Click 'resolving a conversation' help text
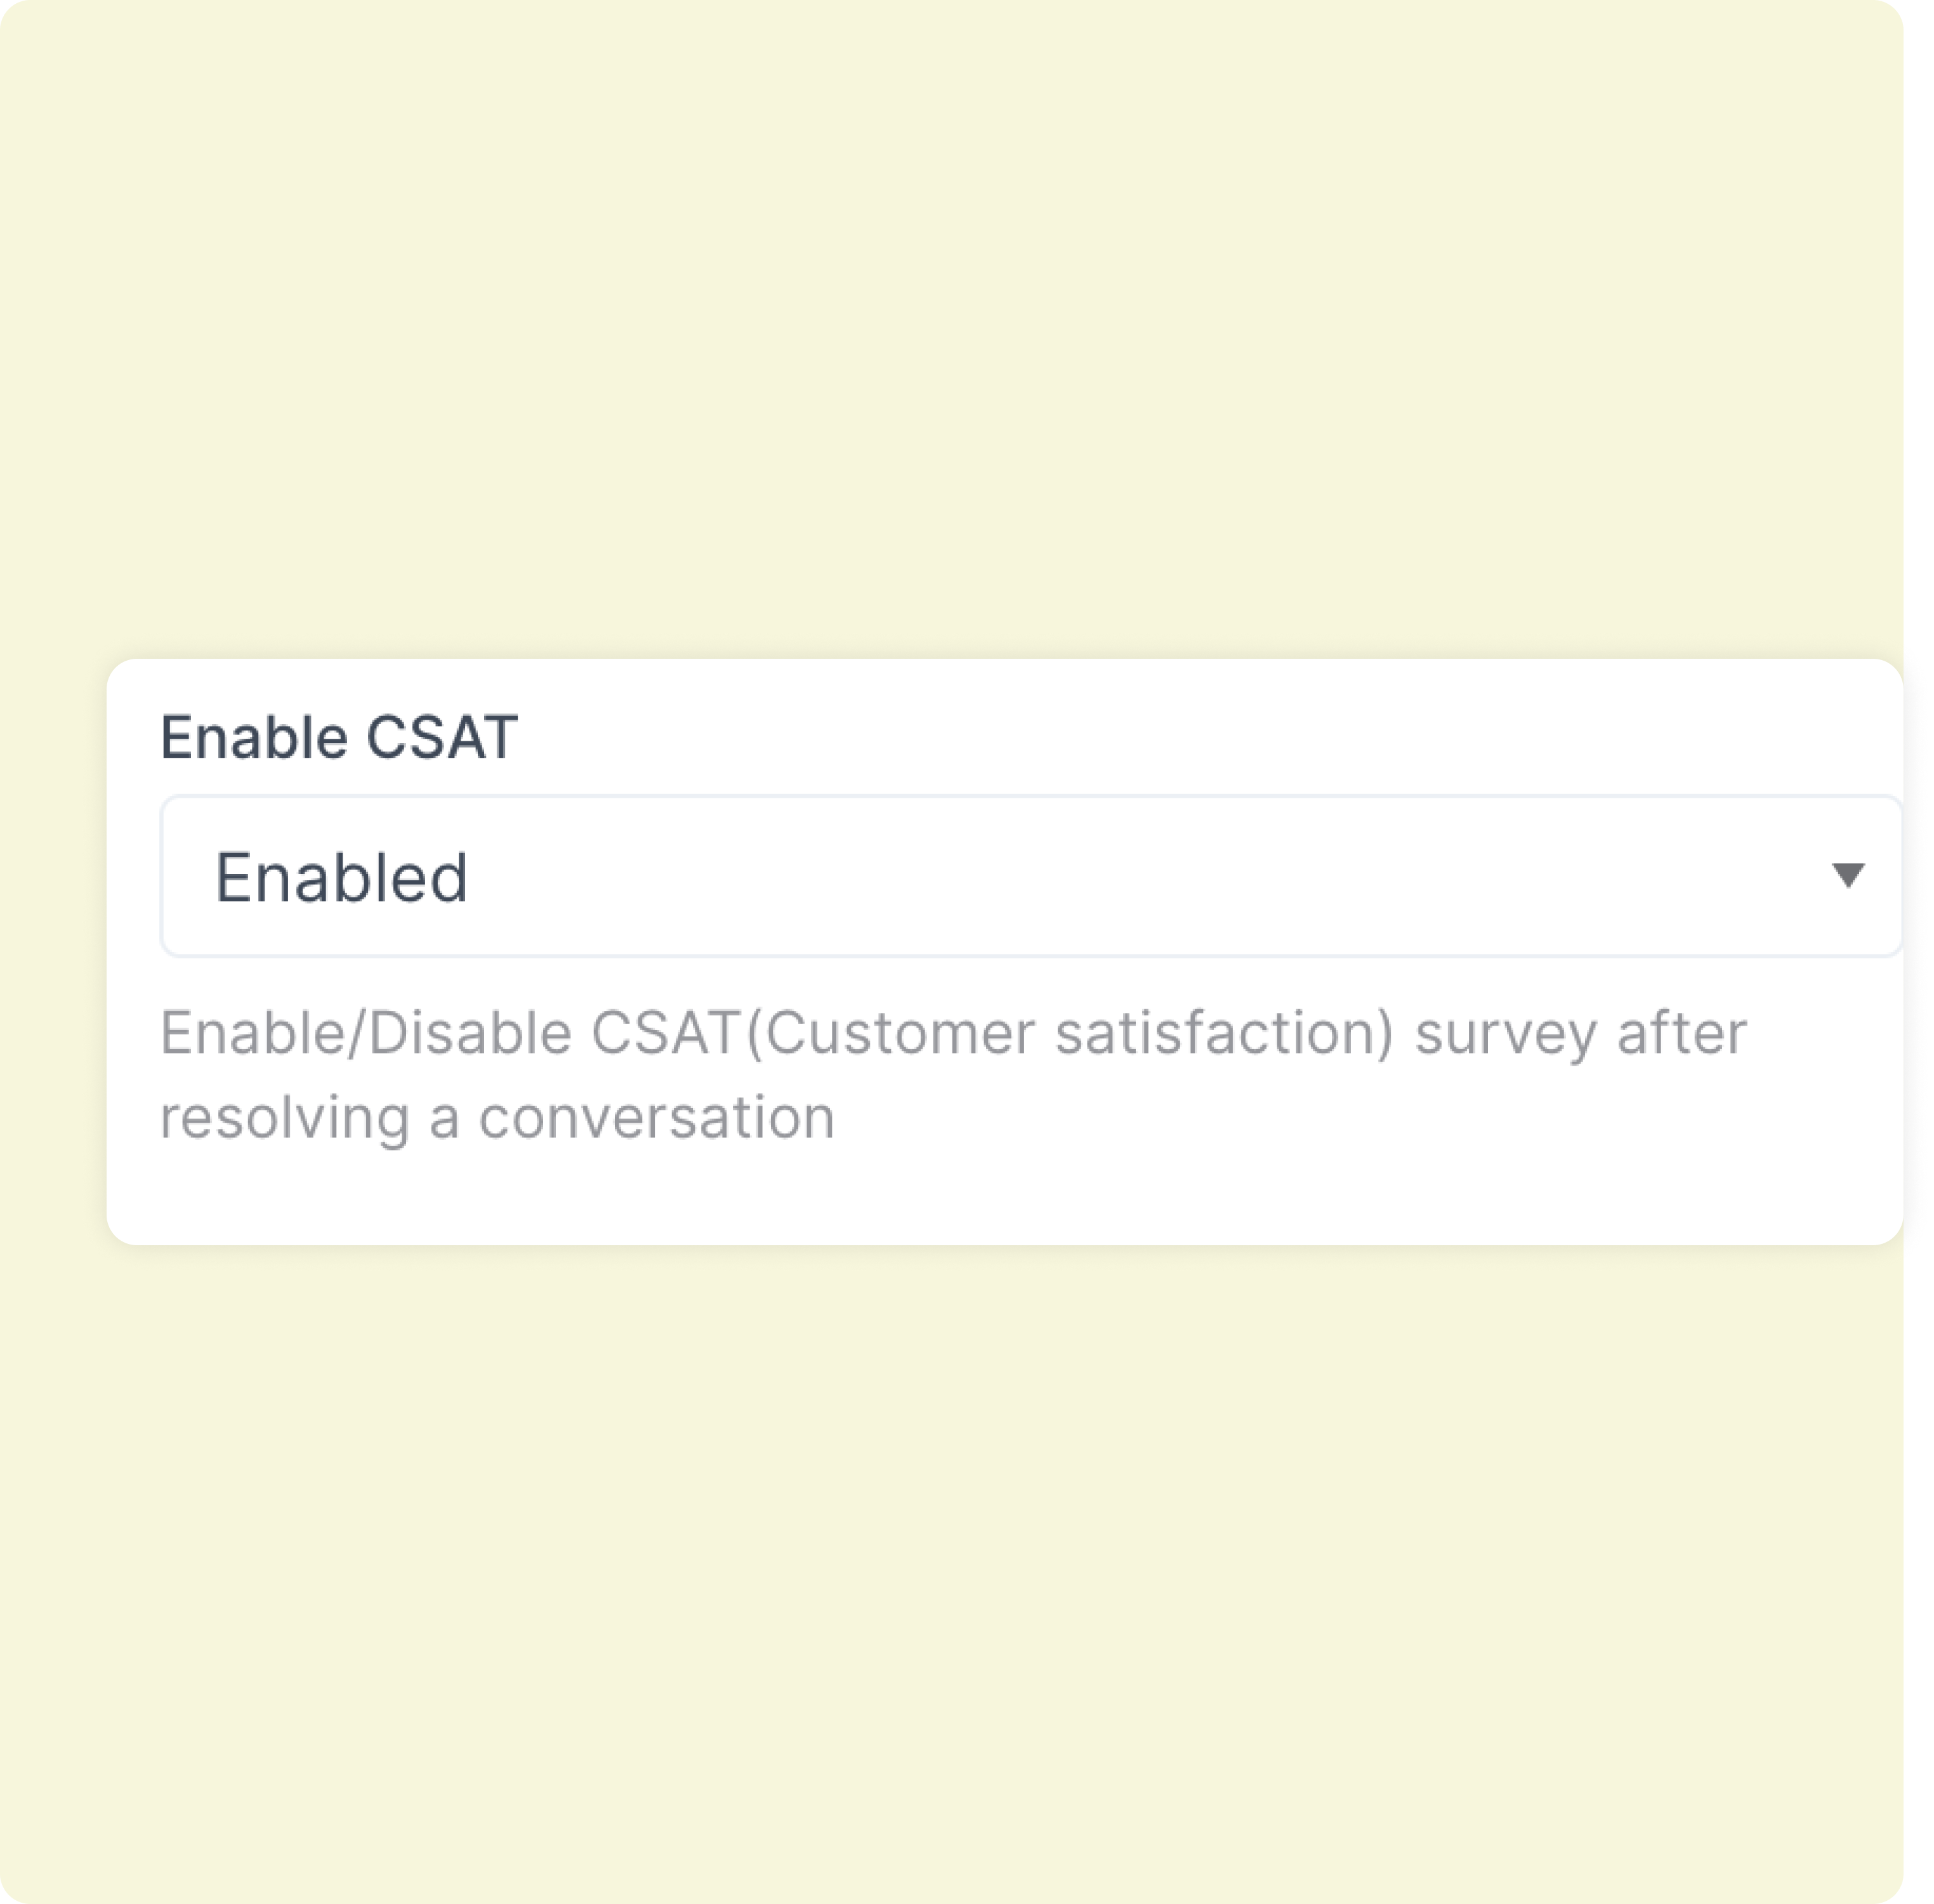The width and height of the screenshot is (1934, 1904). tap(497, 1117)
